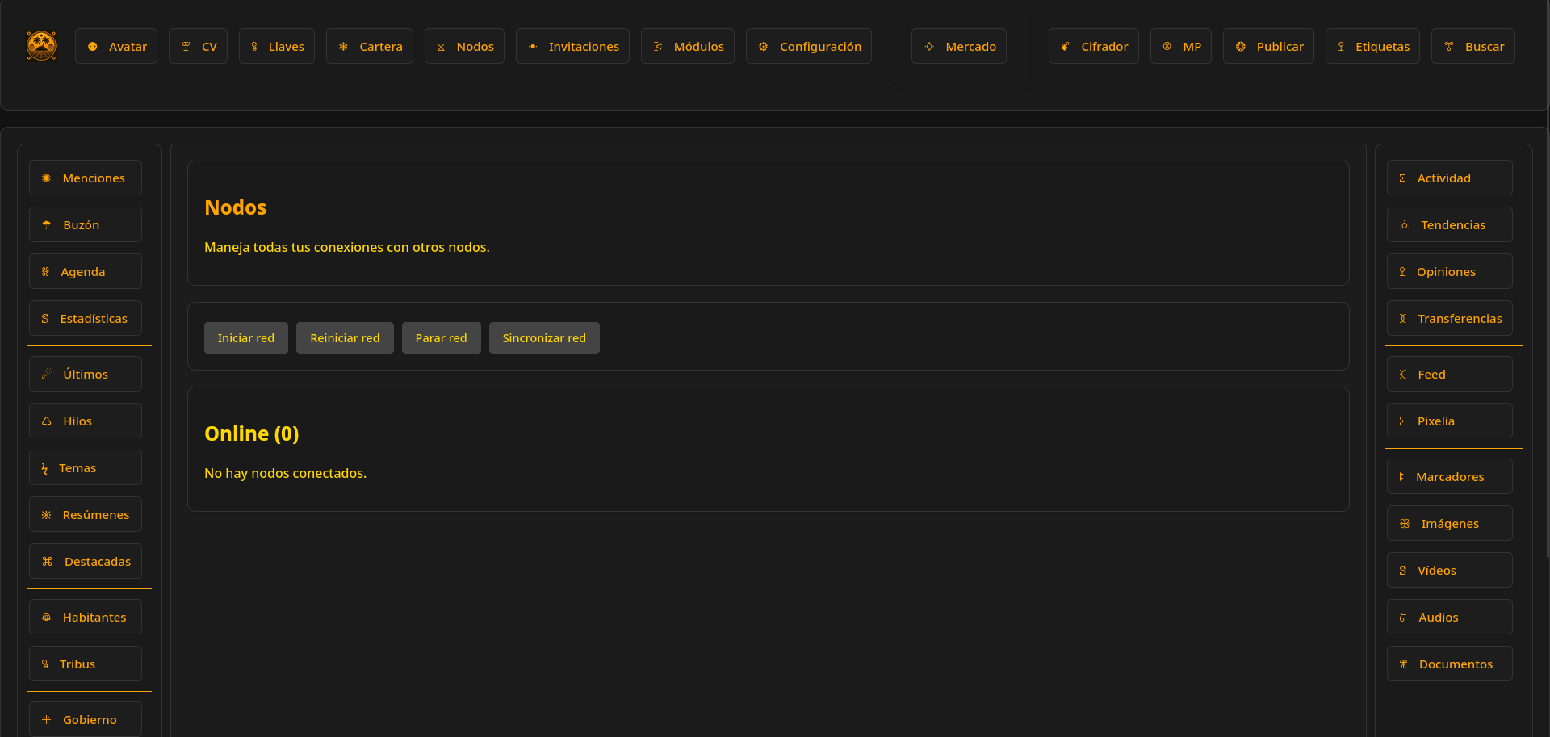Click the Publicar icon
1550x737 pixels.
click(x=1240, y=47)
